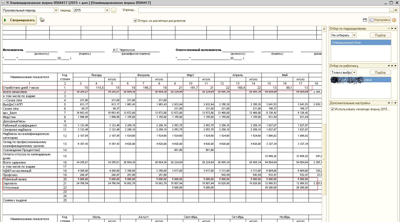Click Подбор in the department filter panel

[380, 35]
